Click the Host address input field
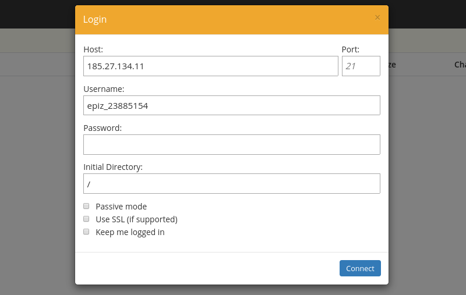 210,66
